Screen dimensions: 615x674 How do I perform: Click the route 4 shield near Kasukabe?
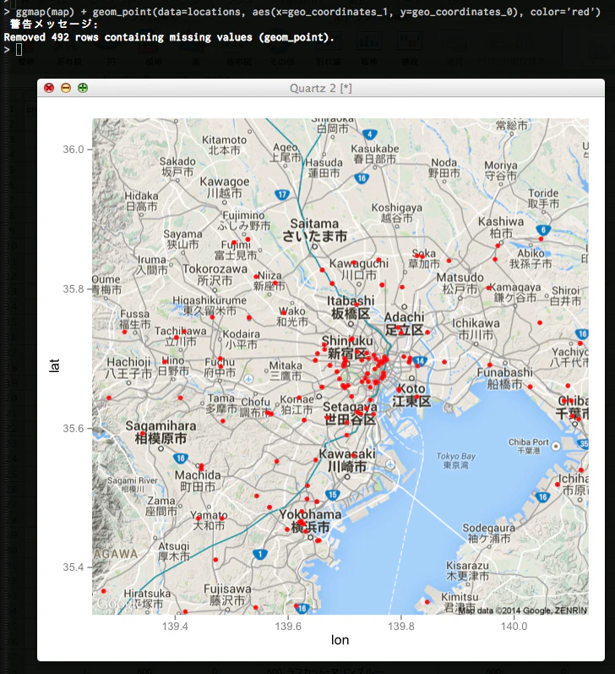coord(369,134)
